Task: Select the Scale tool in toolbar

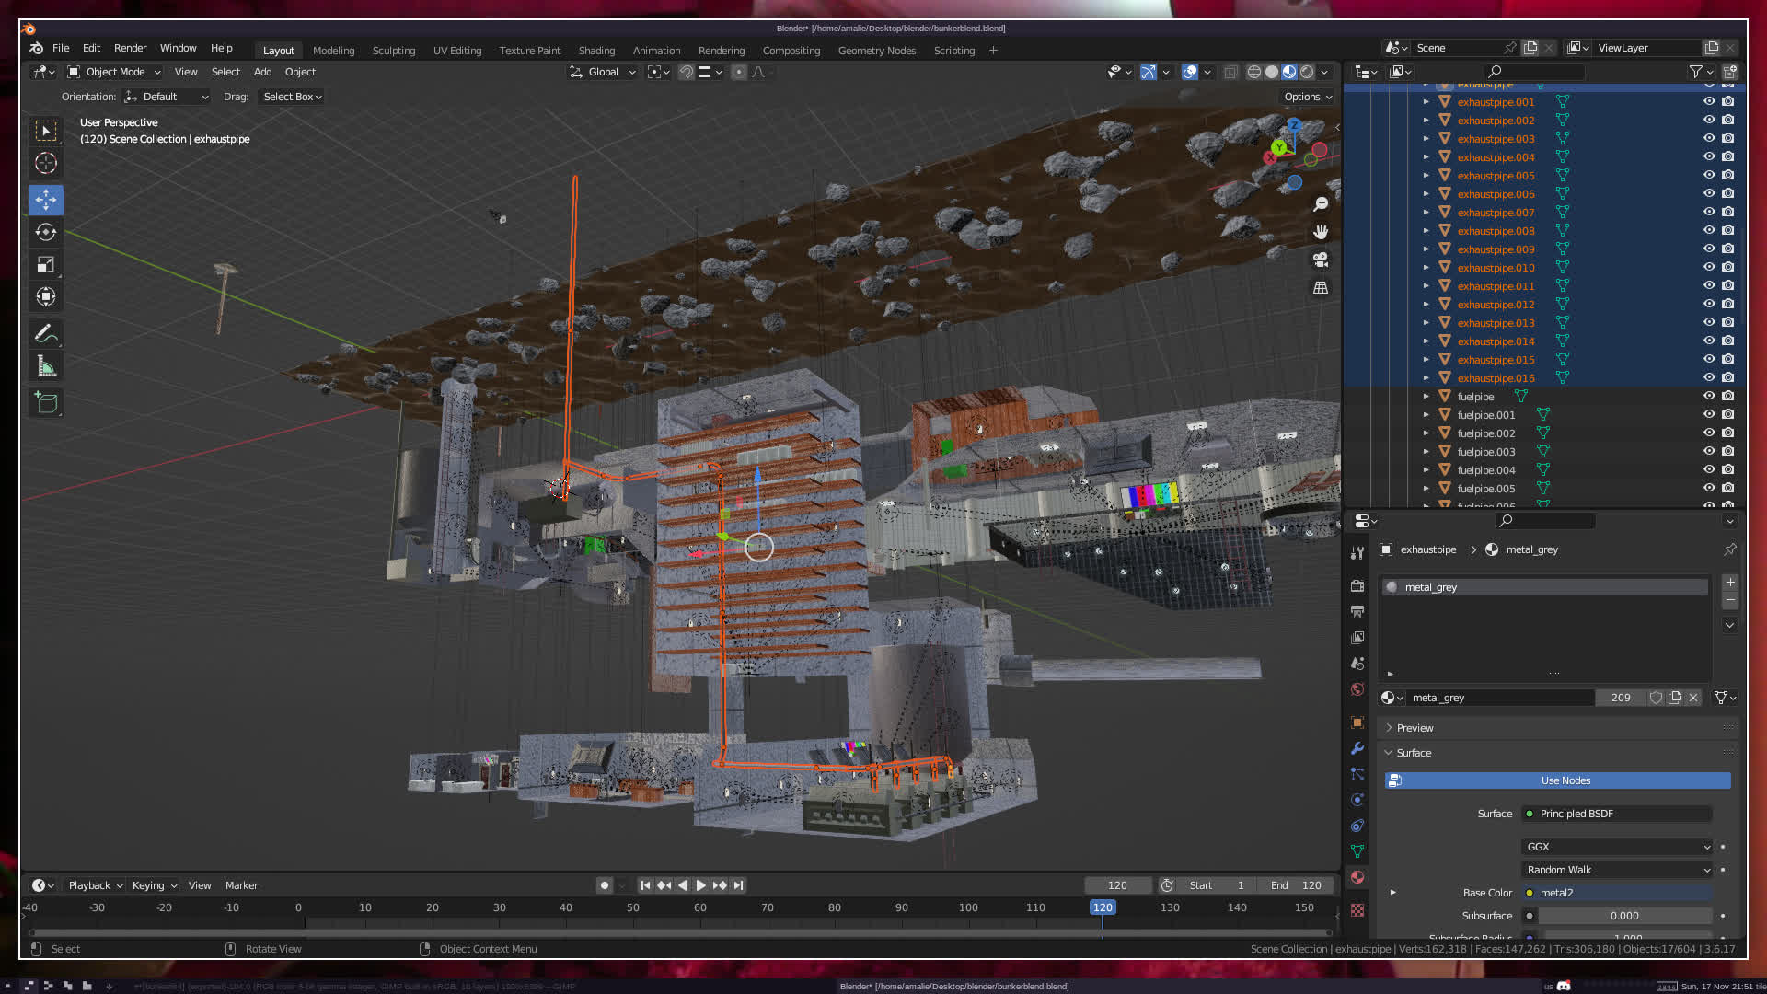Action: coord(46,265)
